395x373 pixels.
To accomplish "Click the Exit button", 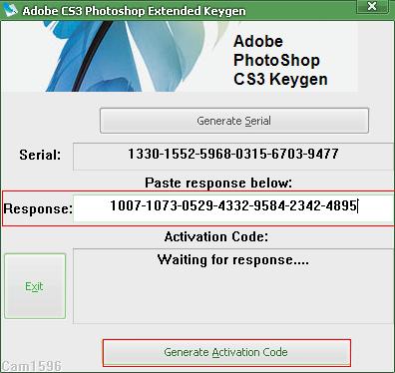I will pyautogui.click(x=35, y=286).
